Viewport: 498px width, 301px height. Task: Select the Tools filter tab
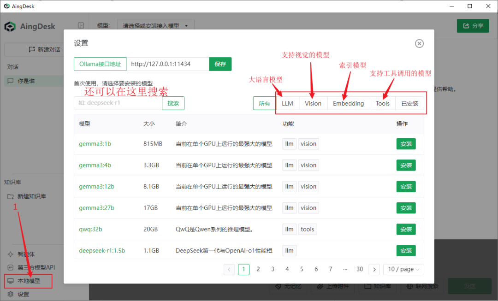382,104
